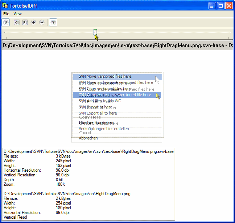
Task: Toggle the overlay images toolbar button
Action: point(6,22)
